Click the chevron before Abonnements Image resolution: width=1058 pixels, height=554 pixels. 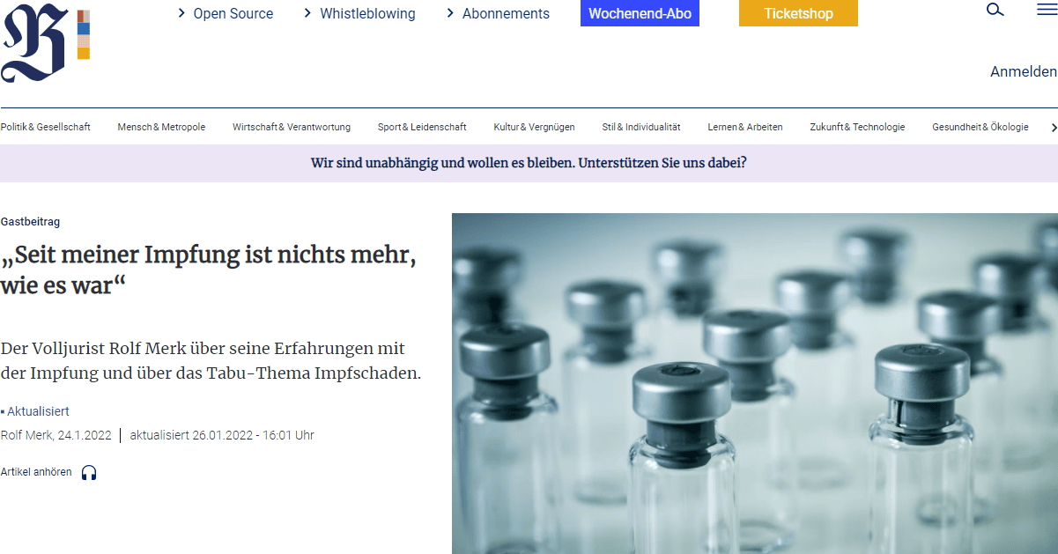tap(450, 13)
